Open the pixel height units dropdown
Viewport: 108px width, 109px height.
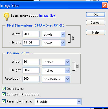click(x=54, y=43)
